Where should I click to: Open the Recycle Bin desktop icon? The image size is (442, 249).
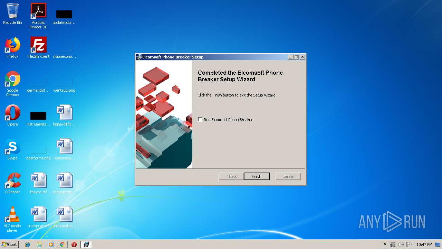[x=12, y=14]
